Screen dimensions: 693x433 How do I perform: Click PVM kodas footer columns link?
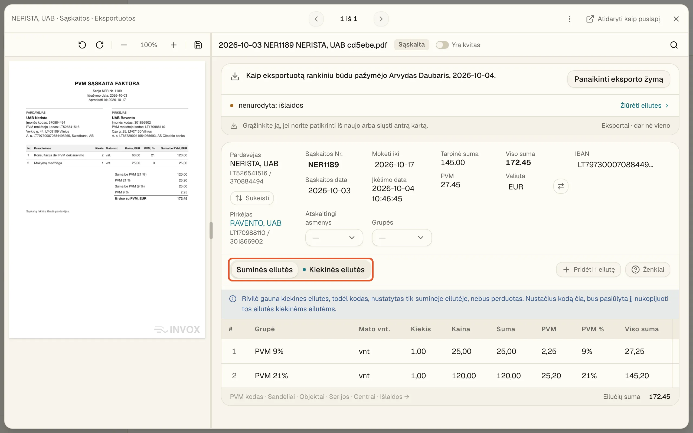tap(319, 397)
